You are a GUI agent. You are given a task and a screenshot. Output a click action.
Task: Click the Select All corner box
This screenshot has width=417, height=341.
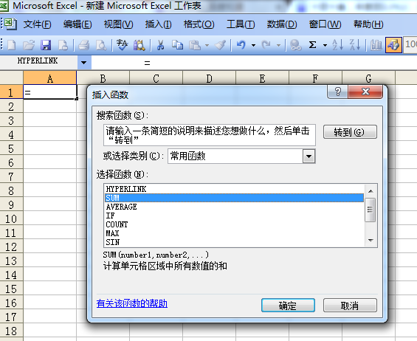(x=11, y=78)
